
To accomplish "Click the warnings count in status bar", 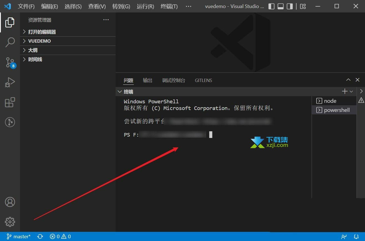I will click(66, 237).
